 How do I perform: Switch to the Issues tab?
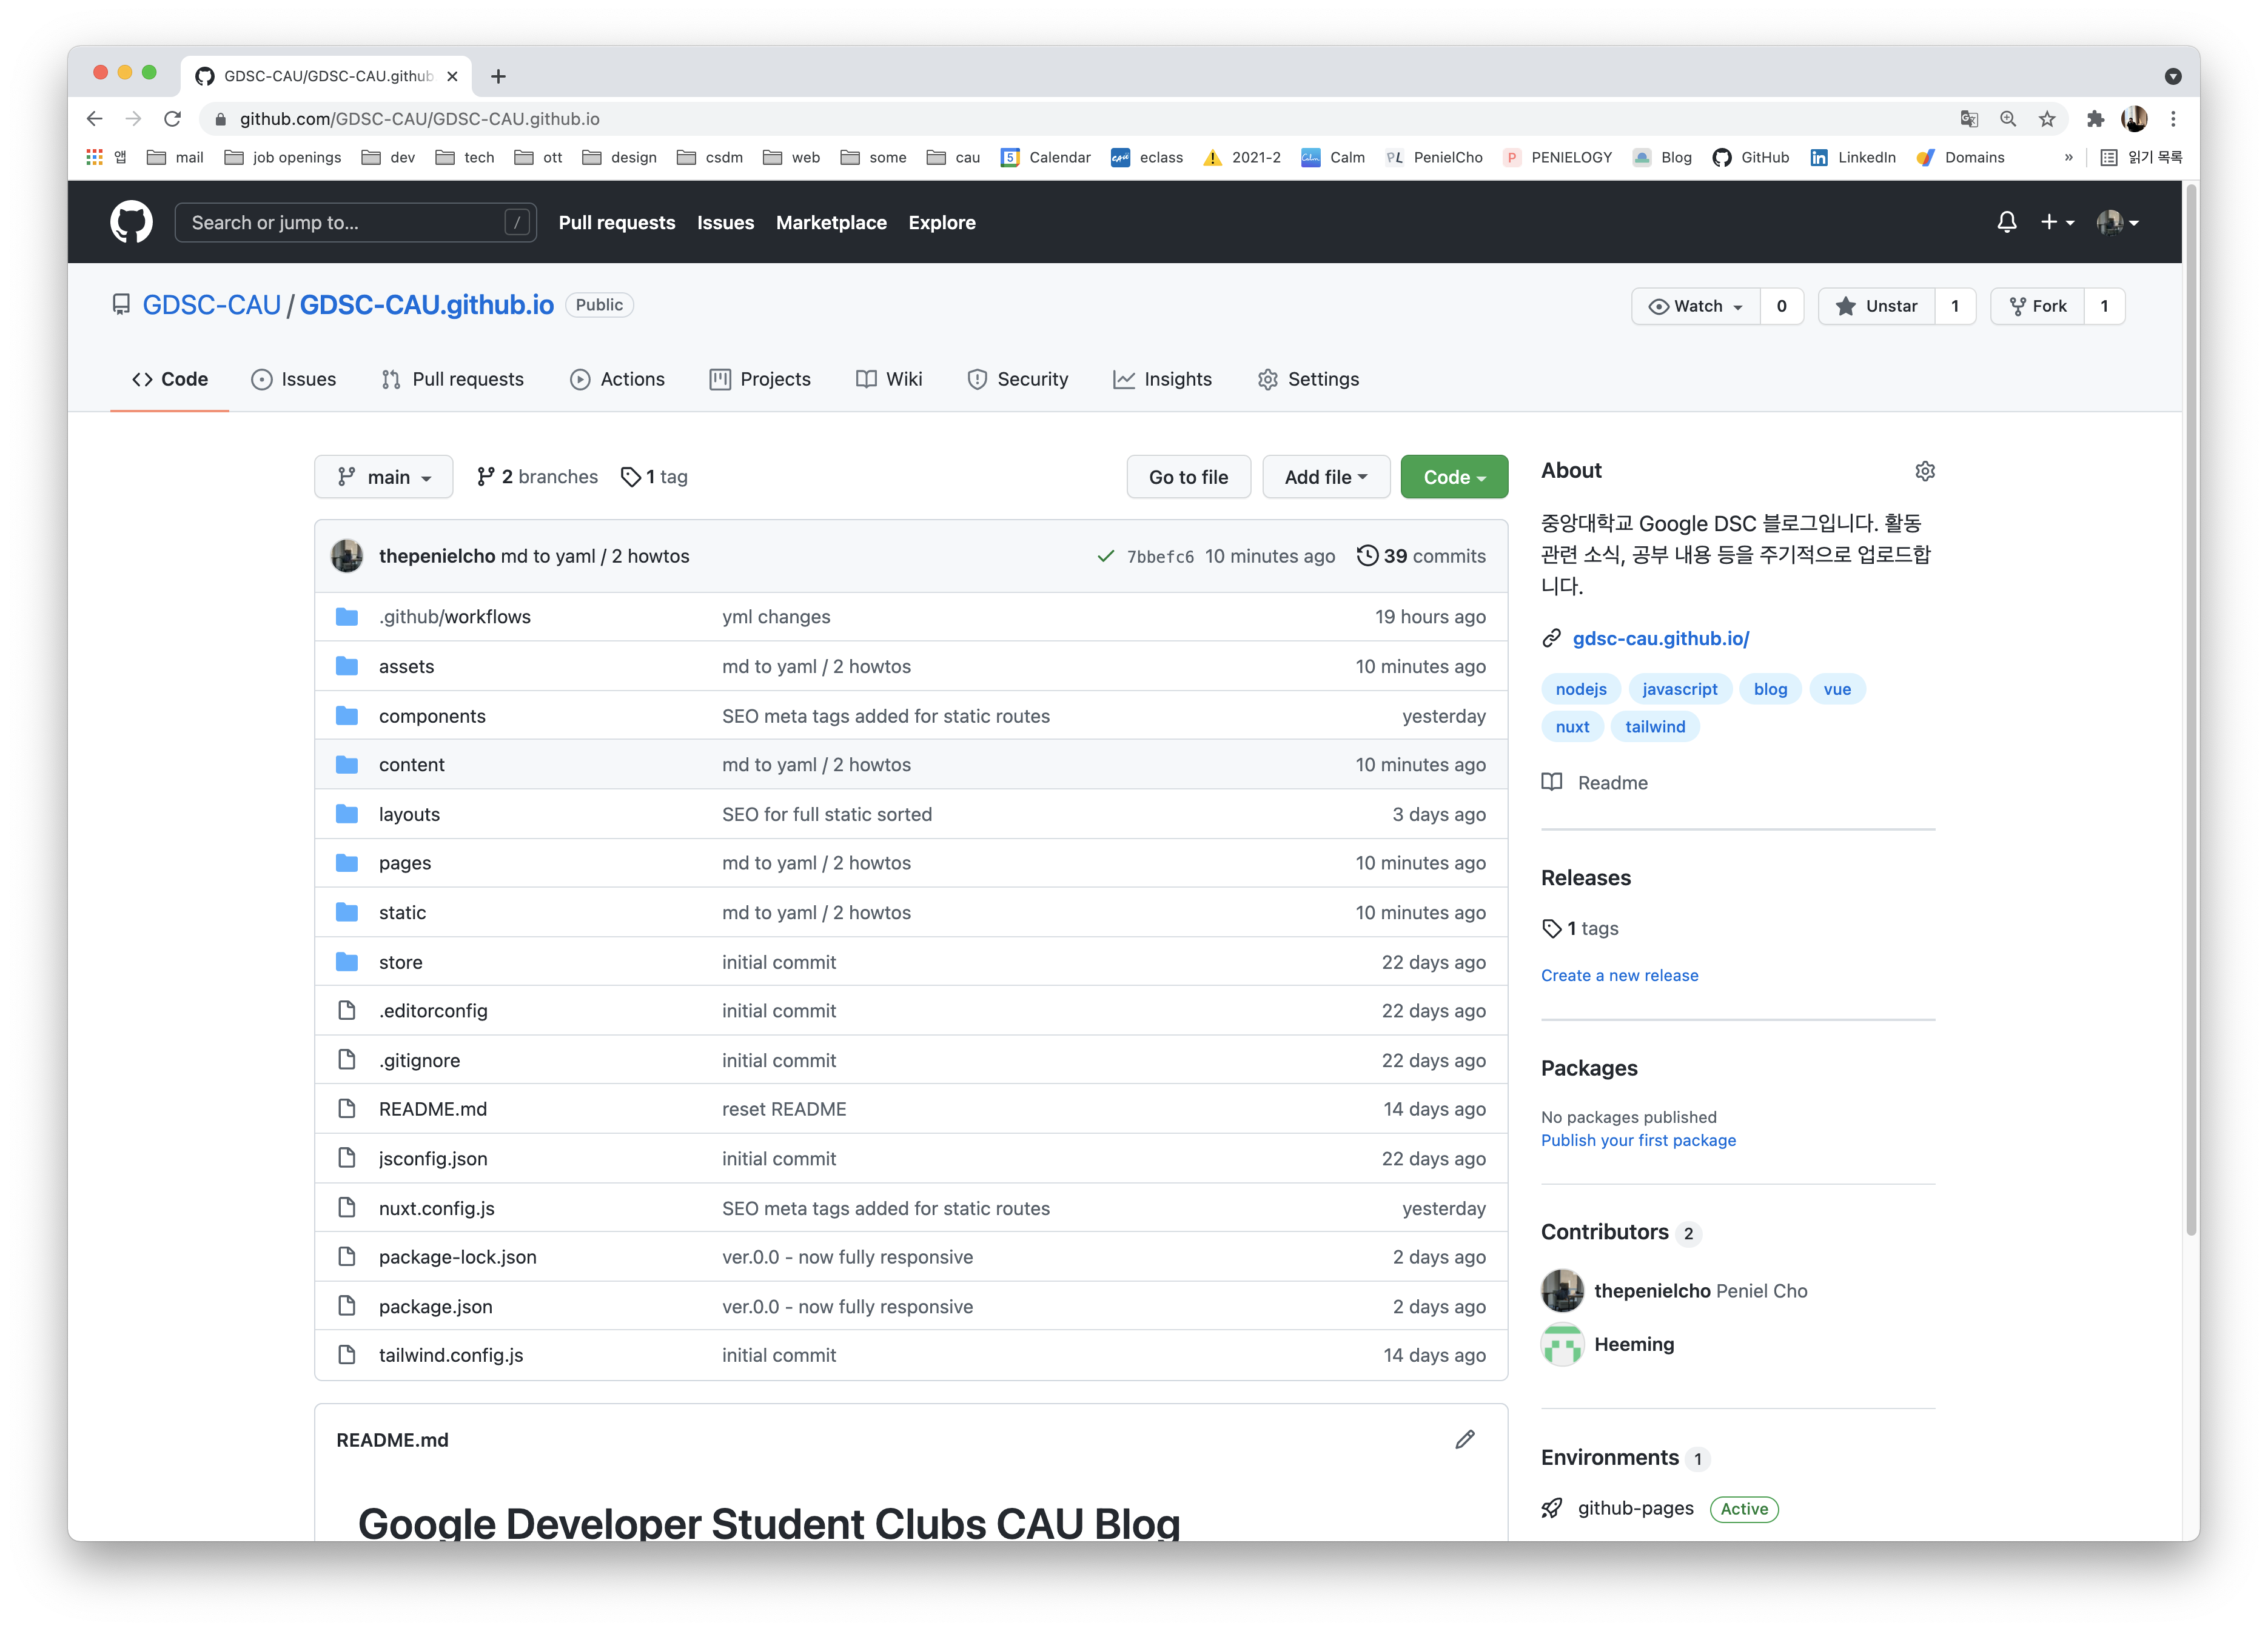[294, 379]
